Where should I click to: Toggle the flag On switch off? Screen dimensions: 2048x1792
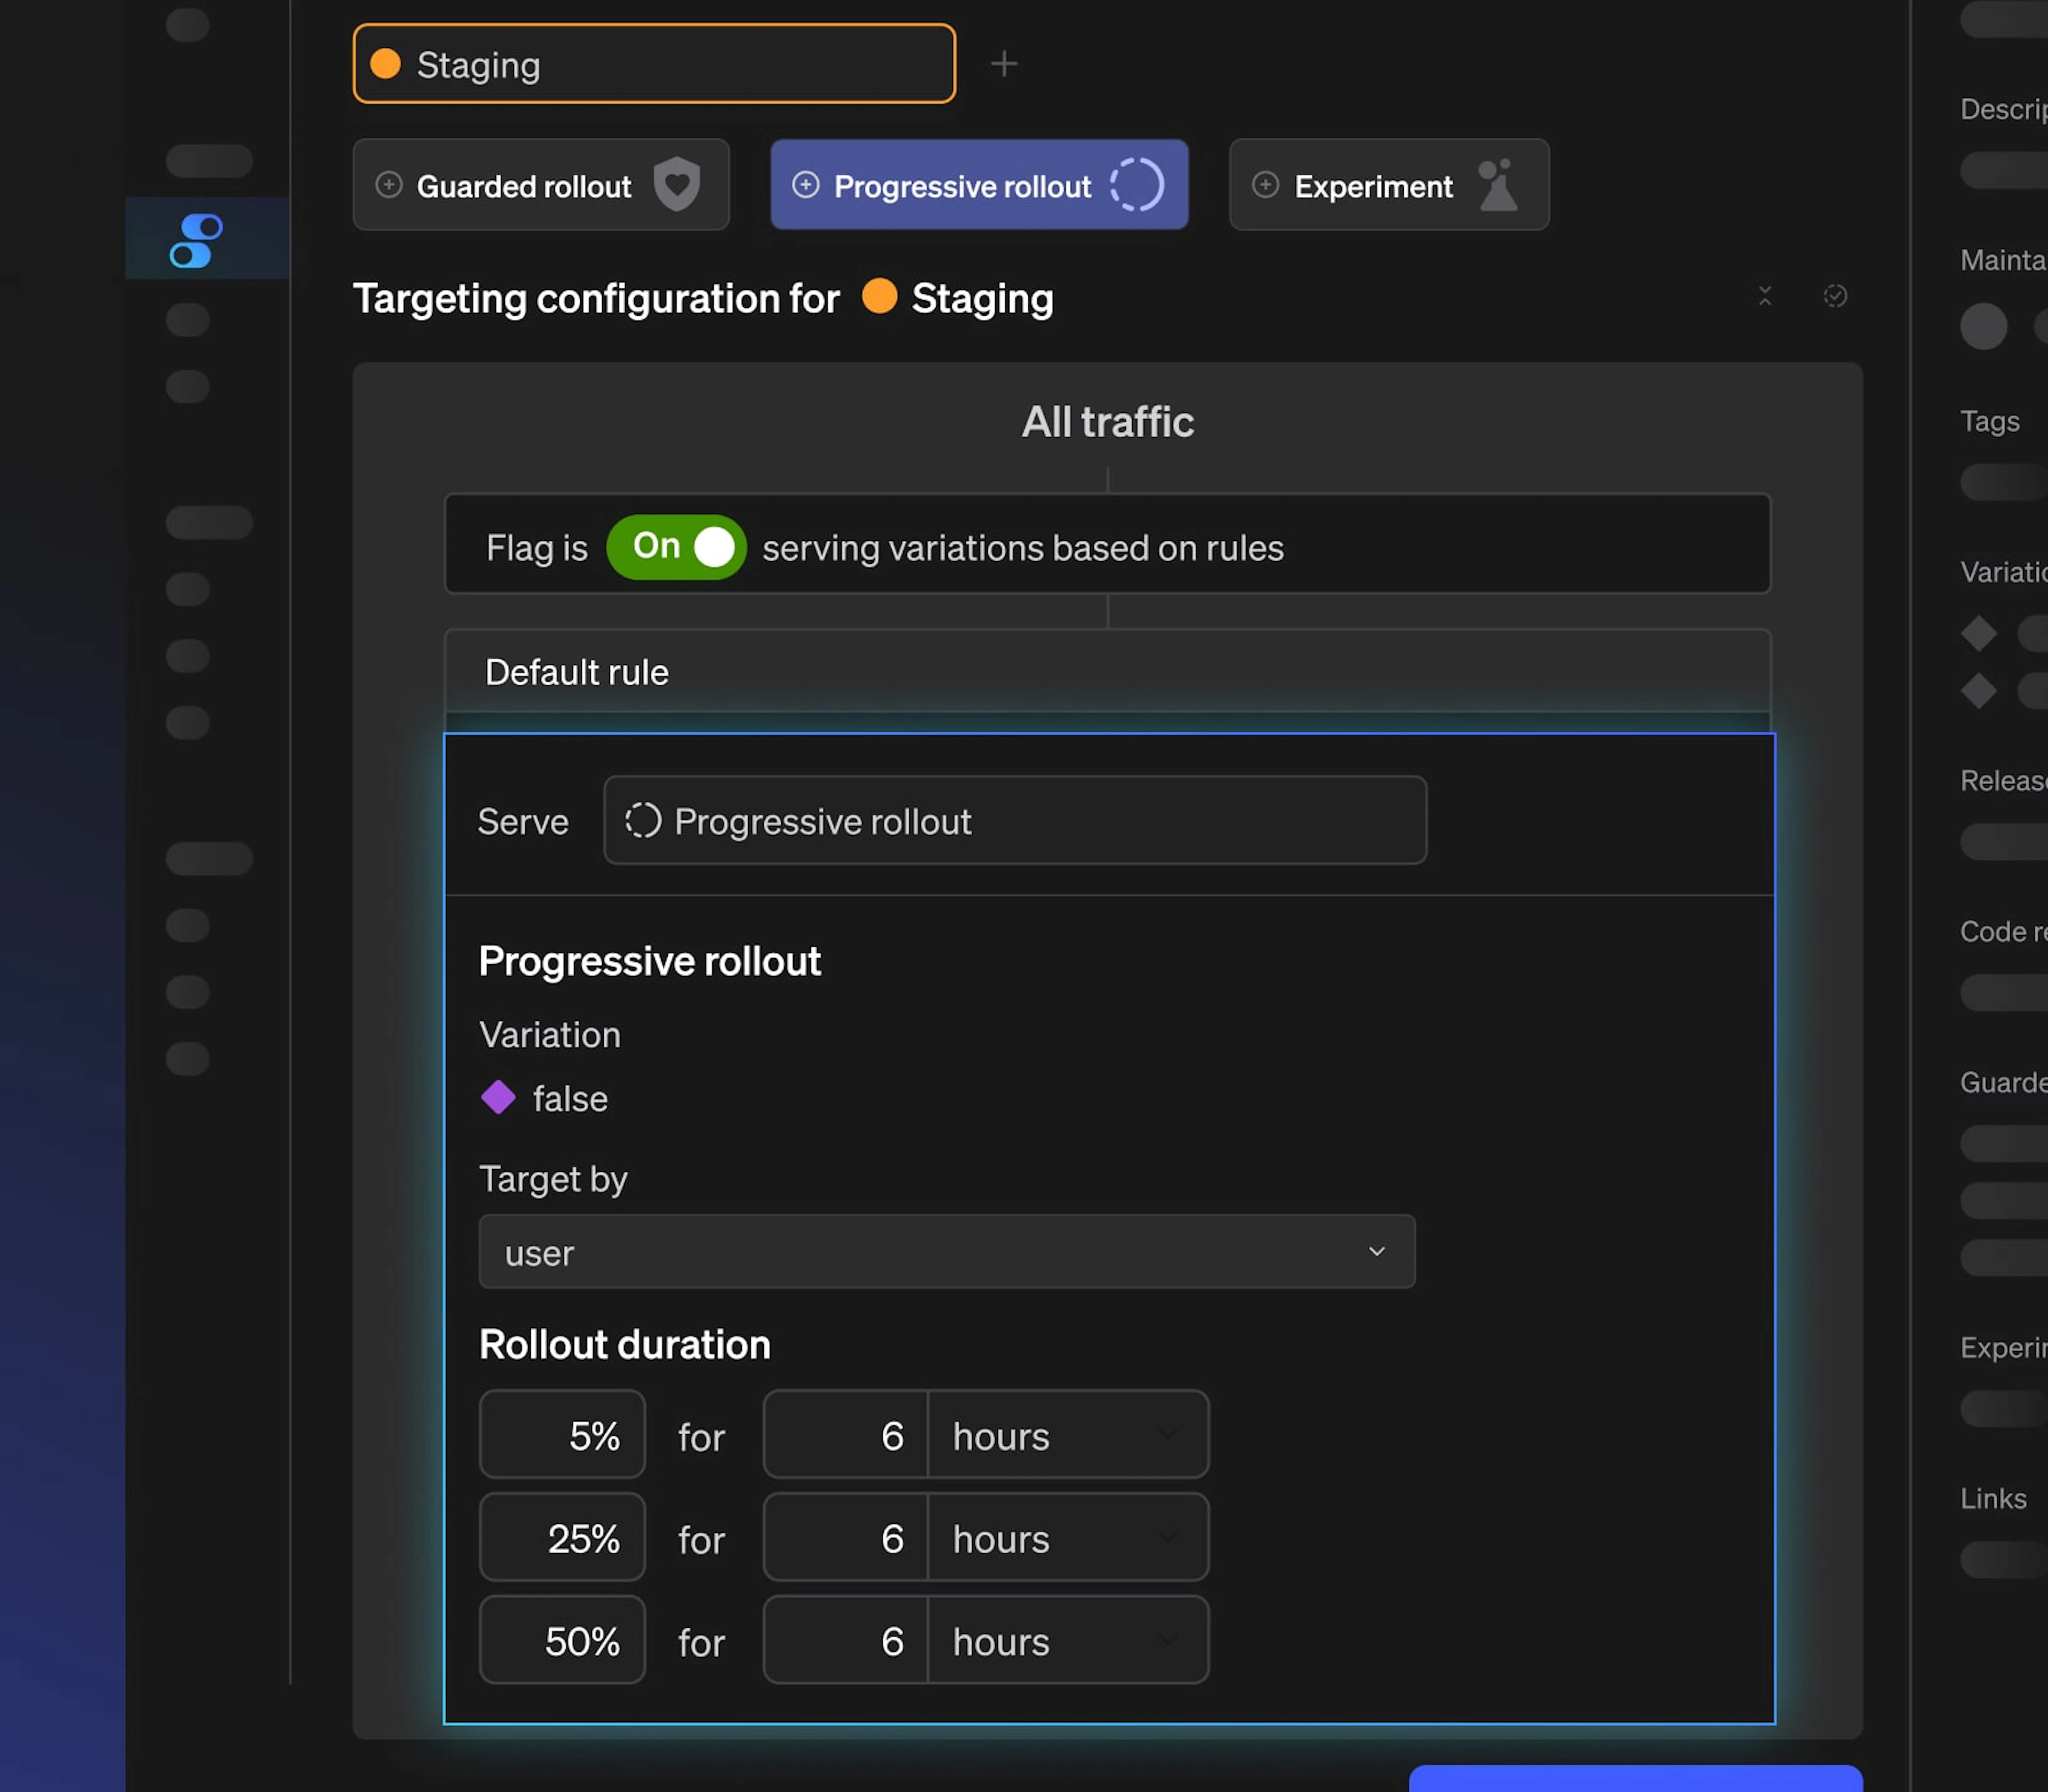[677, 547]
